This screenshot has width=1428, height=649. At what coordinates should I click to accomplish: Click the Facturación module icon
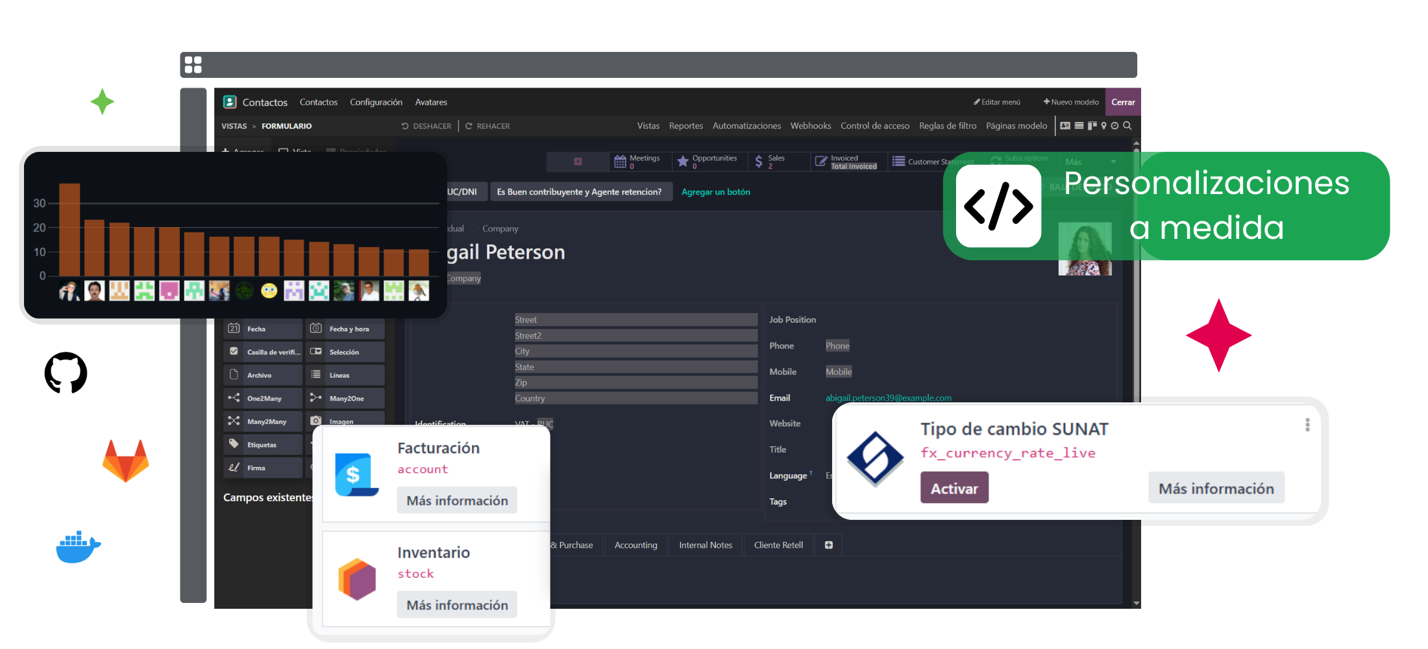(x=356, y=474)
